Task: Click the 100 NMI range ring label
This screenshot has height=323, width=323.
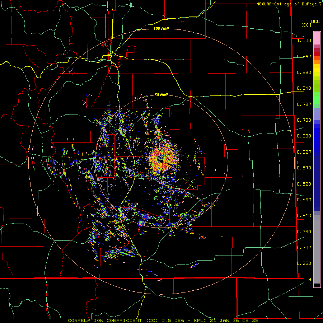Action: click(161, 28)
